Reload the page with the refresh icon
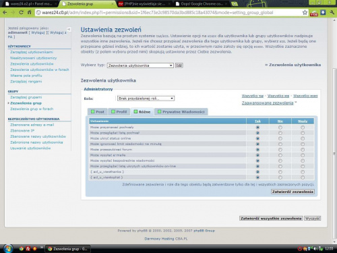Viewport: 337px width, 253px height. tap(21, 12)
